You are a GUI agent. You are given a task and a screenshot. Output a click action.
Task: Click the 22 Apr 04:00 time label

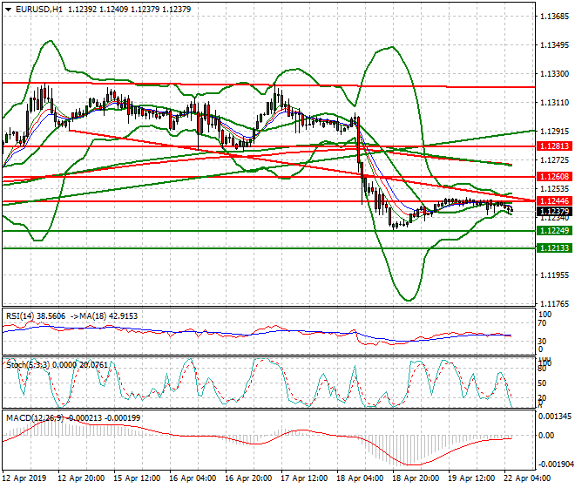point(527,478)
